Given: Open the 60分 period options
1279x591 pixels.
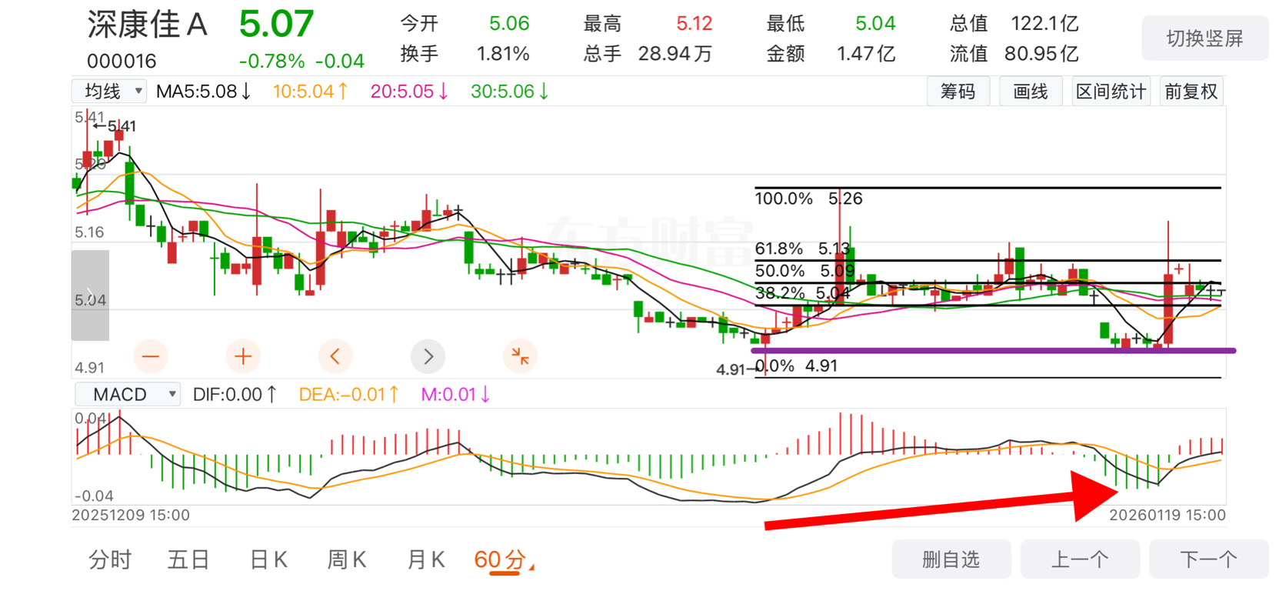Looking at the screenshot, I should 504,560.
